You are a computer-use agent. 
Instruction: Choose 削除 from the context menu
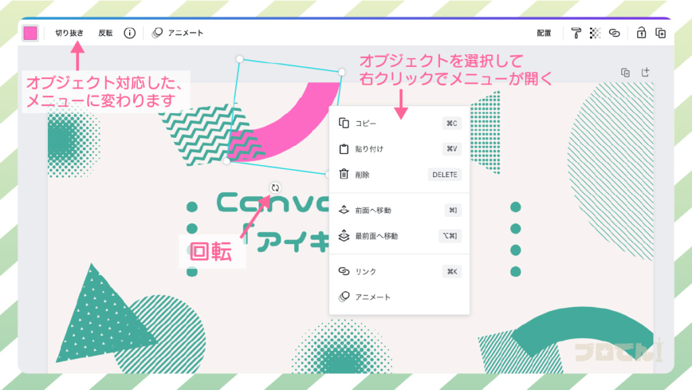[x=399, y=174]
